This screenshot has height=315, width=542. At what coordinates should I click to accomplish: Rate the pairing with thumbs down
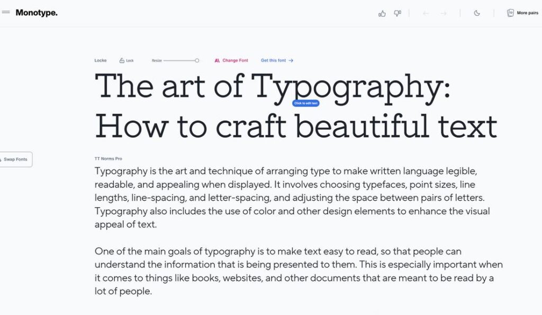(398, 13)
